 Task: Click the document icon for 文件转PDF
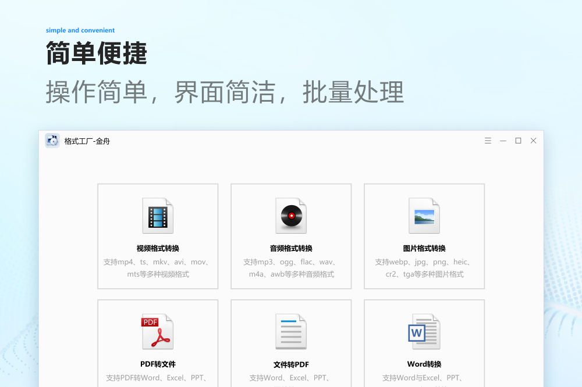(291, 331)
